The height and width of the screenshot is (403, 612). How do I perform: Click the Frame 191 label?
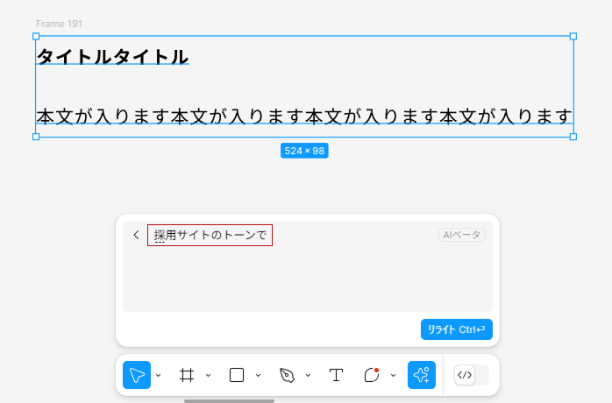click(x=59, y=24)
